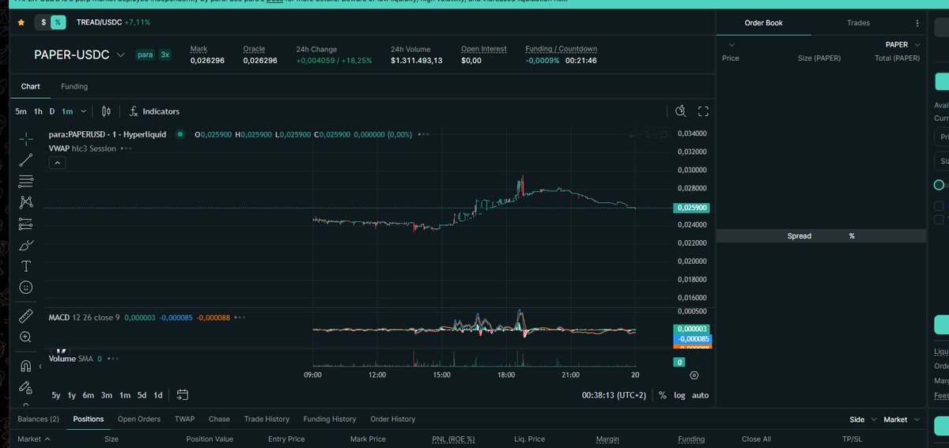Open order book three-dot options menu
Screen dimensions: 949x448
[917, 23]
